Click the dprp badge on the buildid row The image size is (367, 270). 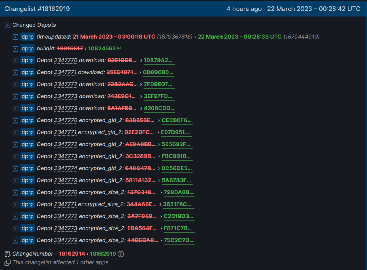pos(28,48)
